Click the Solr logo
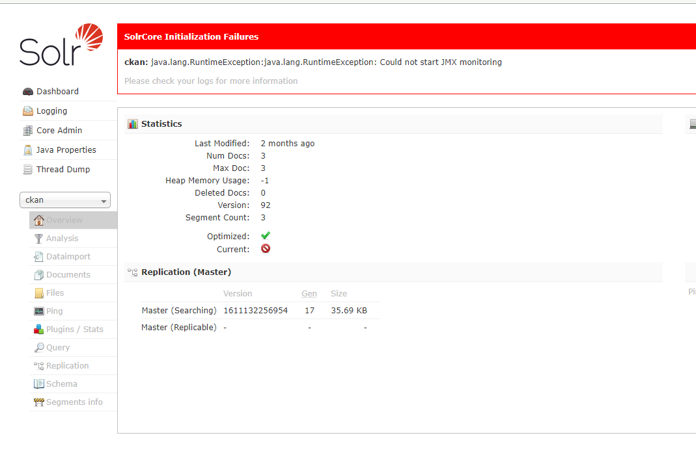Image resolution: width=696 pixels, height=455 pixels. tap(61, 45)
